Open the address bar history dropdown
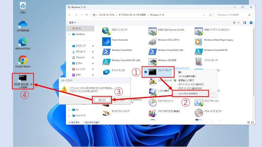Viewport: 262px width, 147px height. pyautogui.click(x=204, y=15)
